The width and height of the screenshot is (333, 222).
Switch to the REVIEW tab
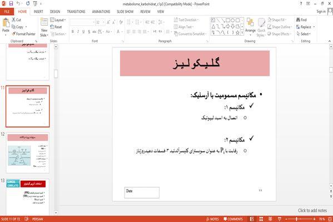point(145,12)
